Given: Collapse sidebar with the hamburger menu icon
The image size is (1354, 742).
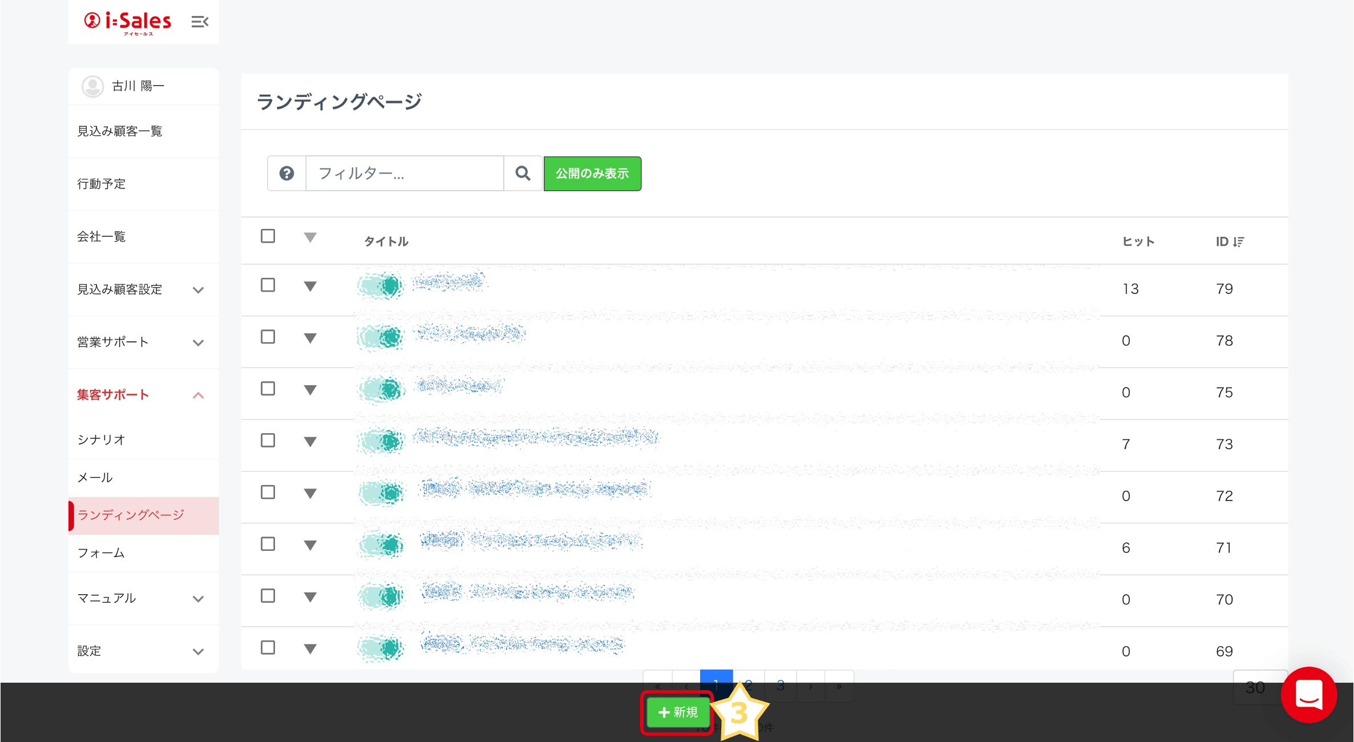Looking at the screenshot, I should click(200, 22).
